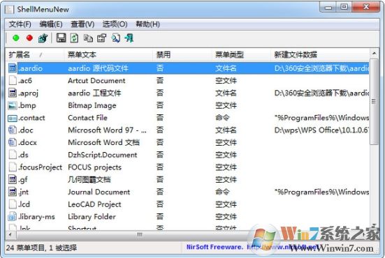Click the .lcd blank file icon
This screenshot has width=385, height=258.
[x=13, y=204]
